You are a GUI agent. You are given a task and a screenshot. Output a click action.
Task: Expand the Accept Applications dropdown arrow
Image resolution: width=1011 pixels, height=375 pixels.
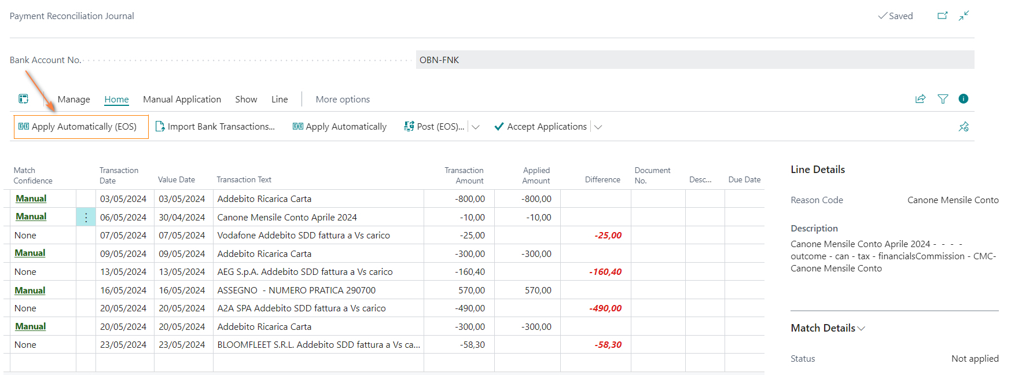[x=598, y=127]
